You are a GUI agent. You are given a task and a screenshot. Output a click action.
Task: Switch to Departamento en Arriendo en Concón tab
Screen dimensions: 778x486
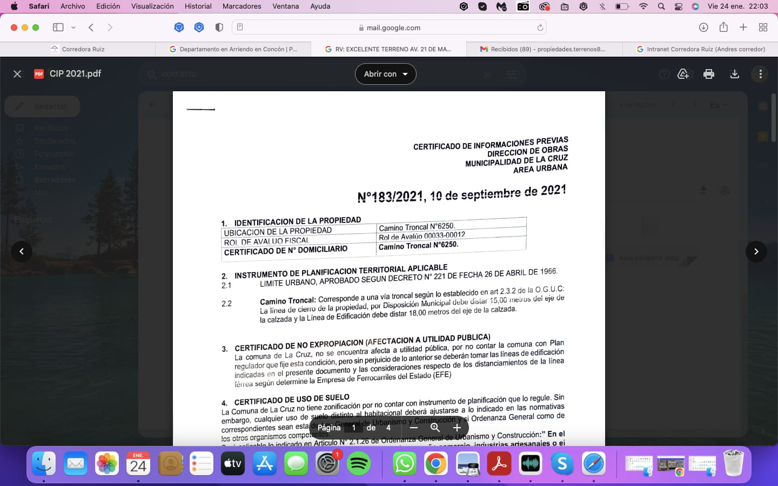[x=233, y=49]
